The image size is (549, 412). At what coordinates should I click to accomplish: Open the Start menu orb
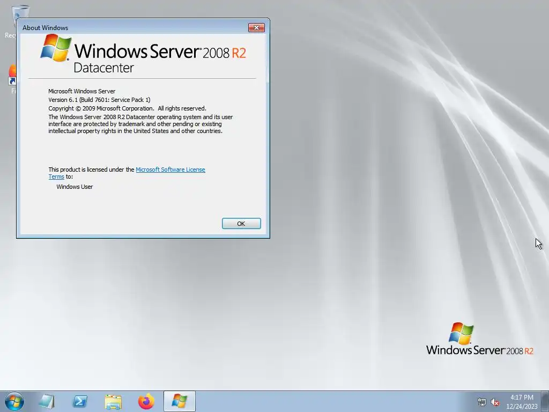click(x=14, y=401)
